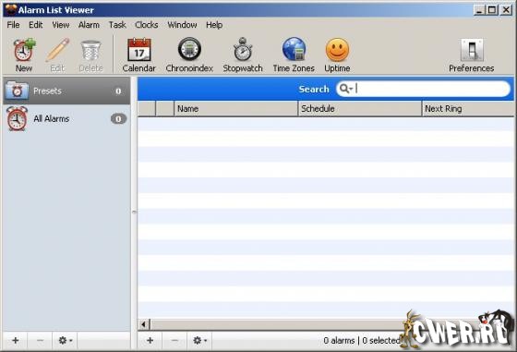Open sidebar gear actions dropdown
This screenshot has height=352, width=517.
[65, 340]
